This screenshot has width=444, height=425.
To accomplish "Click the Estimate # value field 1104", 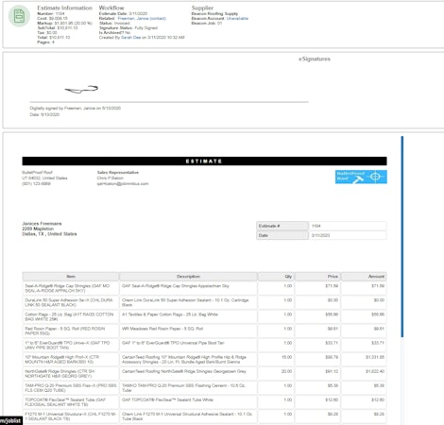I will click(348, 226).
